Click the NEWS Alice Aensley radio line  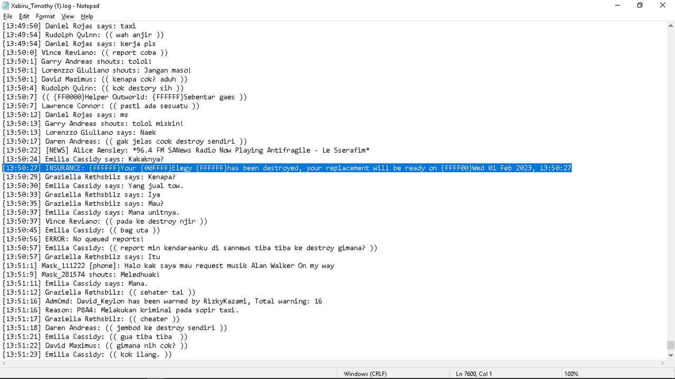186,151
